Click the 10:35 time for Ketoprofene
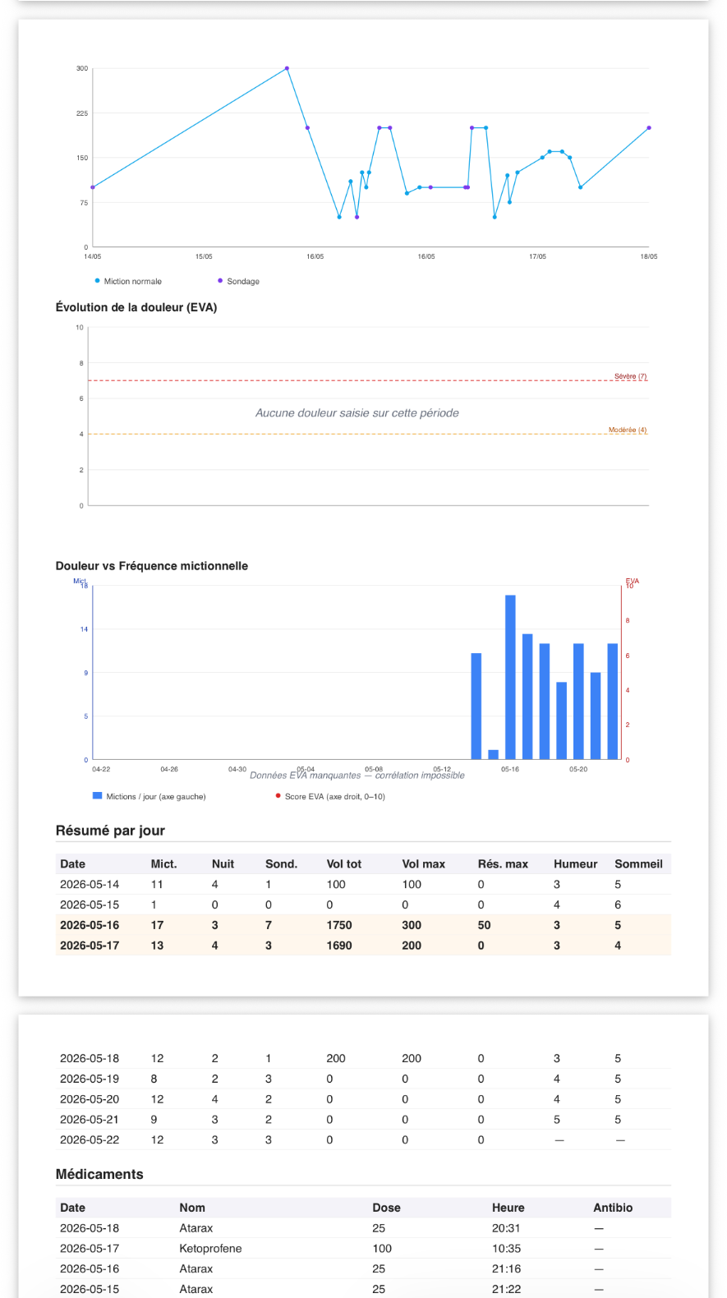This screenshot has width=727, height=1298. pos(506,1249)
